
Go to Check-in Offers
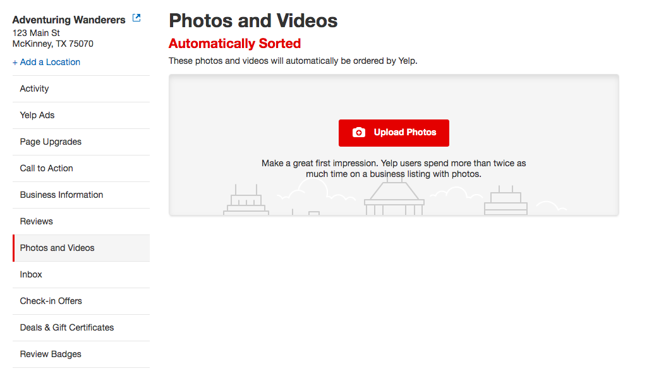click(51, 301)
